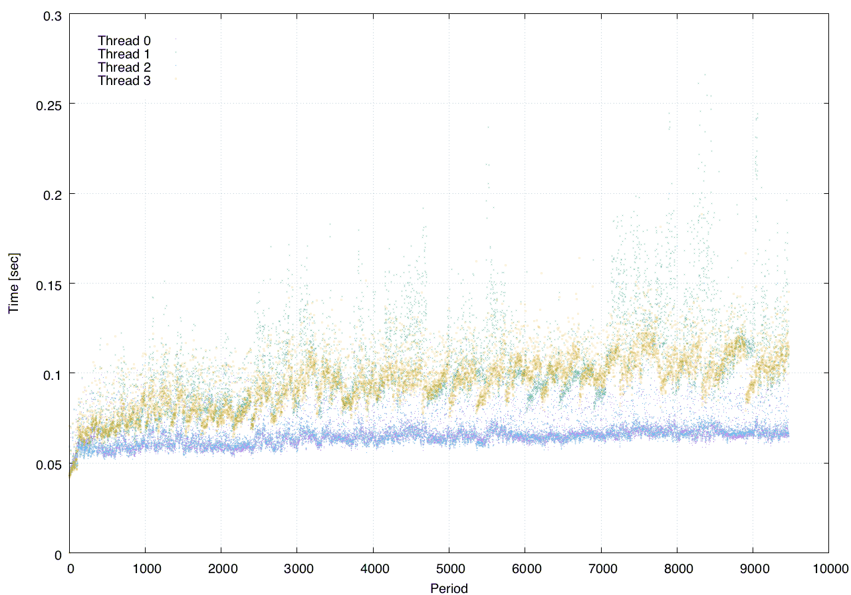851x595 pixels.
Task: Click the Thread 3 legend label
Action: [124, 81]
